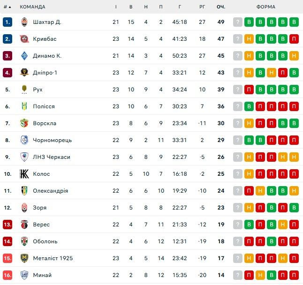
Task: Click Динамо К.'s orange Н last result badge
Action: 294,56
